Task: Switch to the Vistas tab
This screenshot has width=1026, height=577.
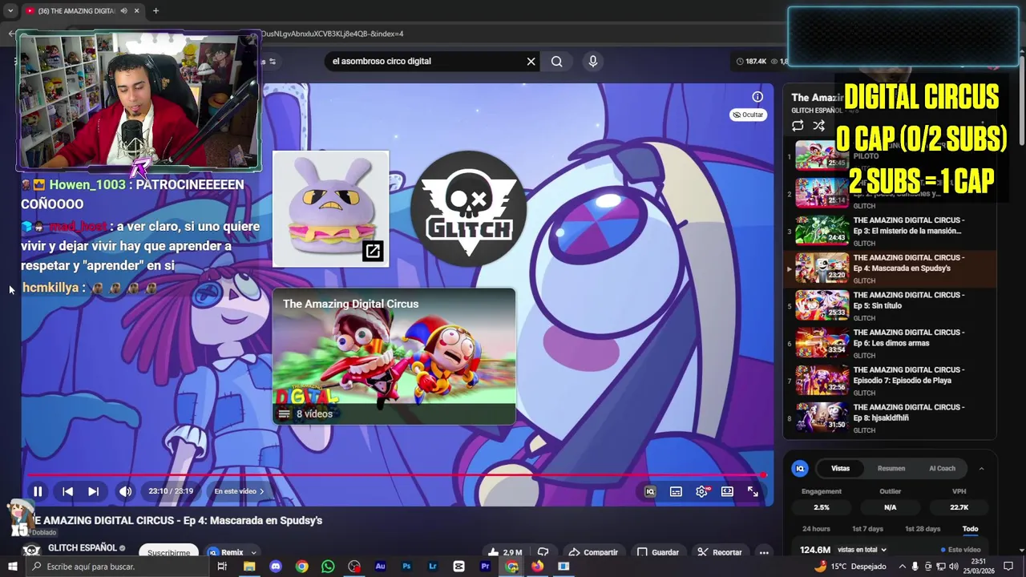Action: (x=840, y=468)
